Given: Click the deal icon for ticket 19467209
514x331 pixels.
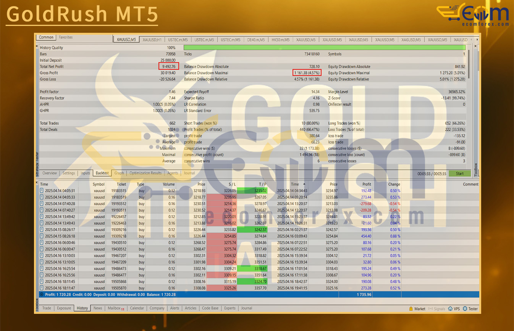Looking at the screenshot, I should 42,262.
